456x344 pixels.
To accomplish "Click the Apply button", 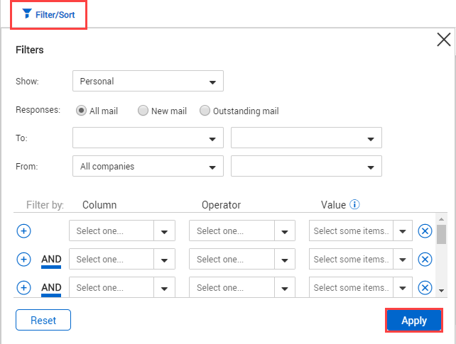I will point(414,321).
